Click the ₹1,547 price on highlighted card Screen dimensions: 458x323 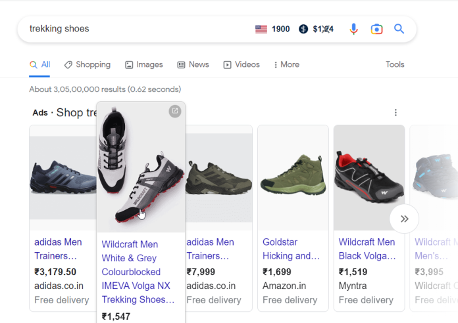point(116,316)
